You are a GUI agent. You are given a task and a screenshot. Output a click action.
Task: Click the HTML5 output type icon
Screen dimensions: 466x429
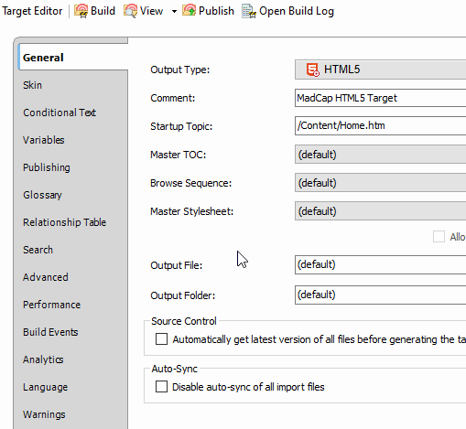(313, 70)
